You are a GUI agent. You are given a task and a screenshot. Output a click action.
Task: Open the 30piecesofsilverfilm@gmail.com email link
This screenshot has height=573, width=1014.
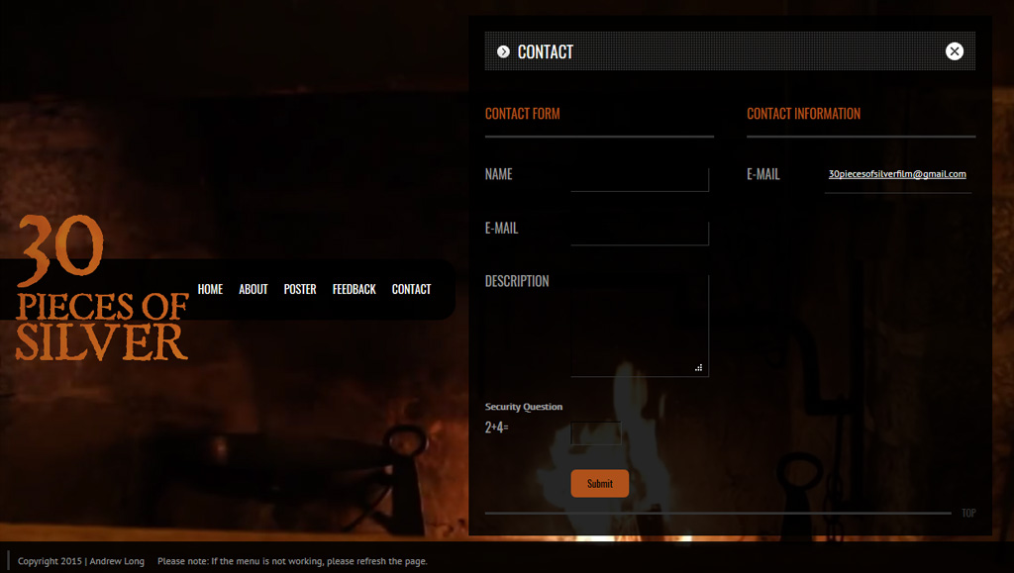point(897,174)
